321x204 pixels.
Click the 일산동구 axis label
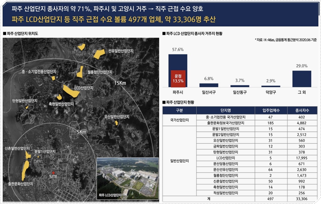pyautogui.click(x=240, y=92)
